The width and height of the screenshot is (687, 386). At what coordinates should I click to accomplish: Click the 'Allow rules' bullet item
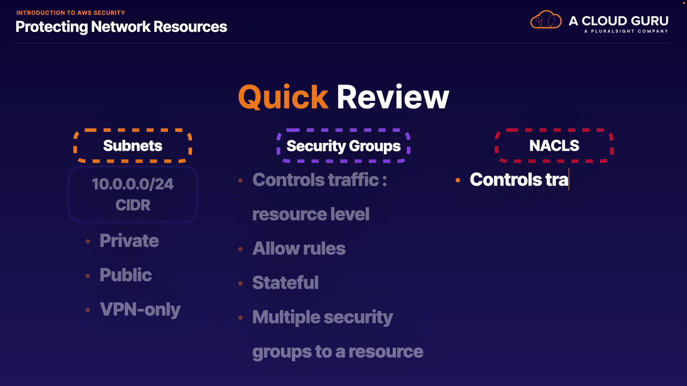point(299,248)
